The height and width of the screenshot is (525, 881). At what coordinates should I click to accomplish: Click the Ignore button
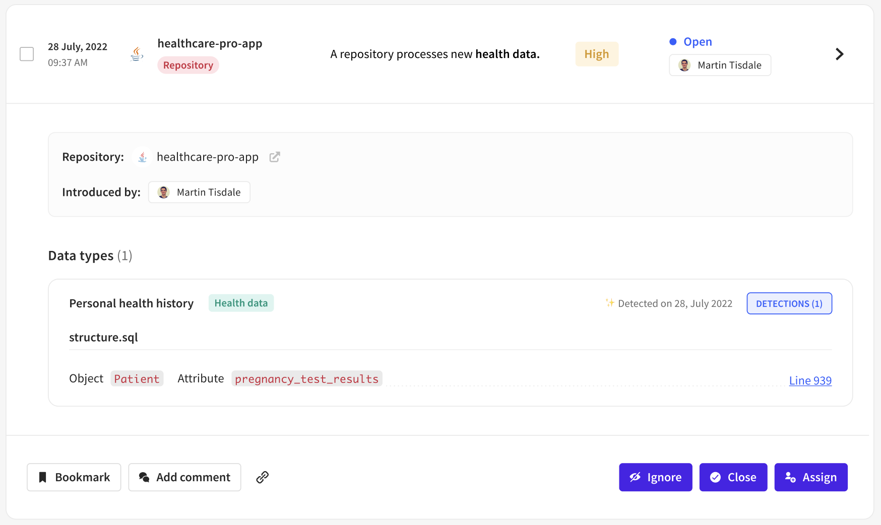tap(655, 477)
